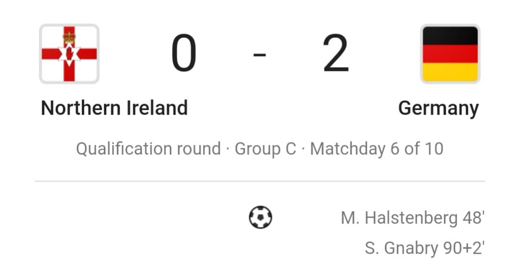Click the red cross on Northern Ireland flag
The height and width of the screenshot is (279, 511).
click(x=69, y=54)
